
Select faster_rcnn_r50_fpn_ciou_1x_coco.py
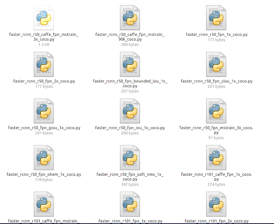click(216, 64)
